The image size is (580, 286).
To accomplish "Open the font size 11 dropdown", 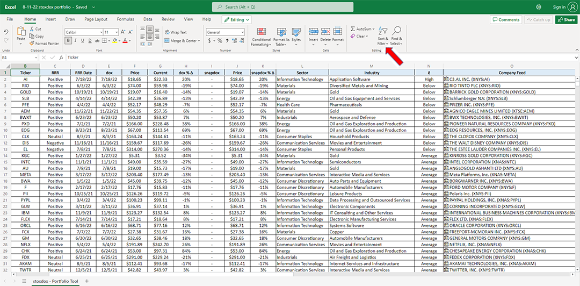I will (116, 32).
